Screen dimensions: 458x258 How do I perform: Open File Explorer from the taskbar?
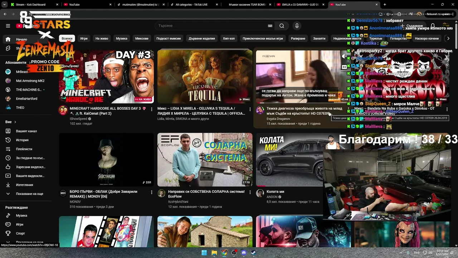(x=214, y=253)
